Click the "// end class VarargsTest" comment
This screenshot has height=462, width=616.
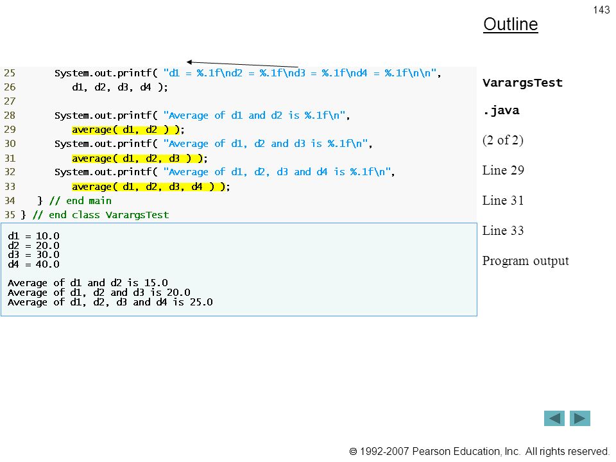[x=101, y=215]
